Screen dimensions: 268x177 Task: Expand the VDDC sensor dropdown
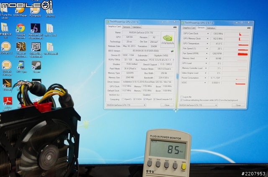coord(205,83)
